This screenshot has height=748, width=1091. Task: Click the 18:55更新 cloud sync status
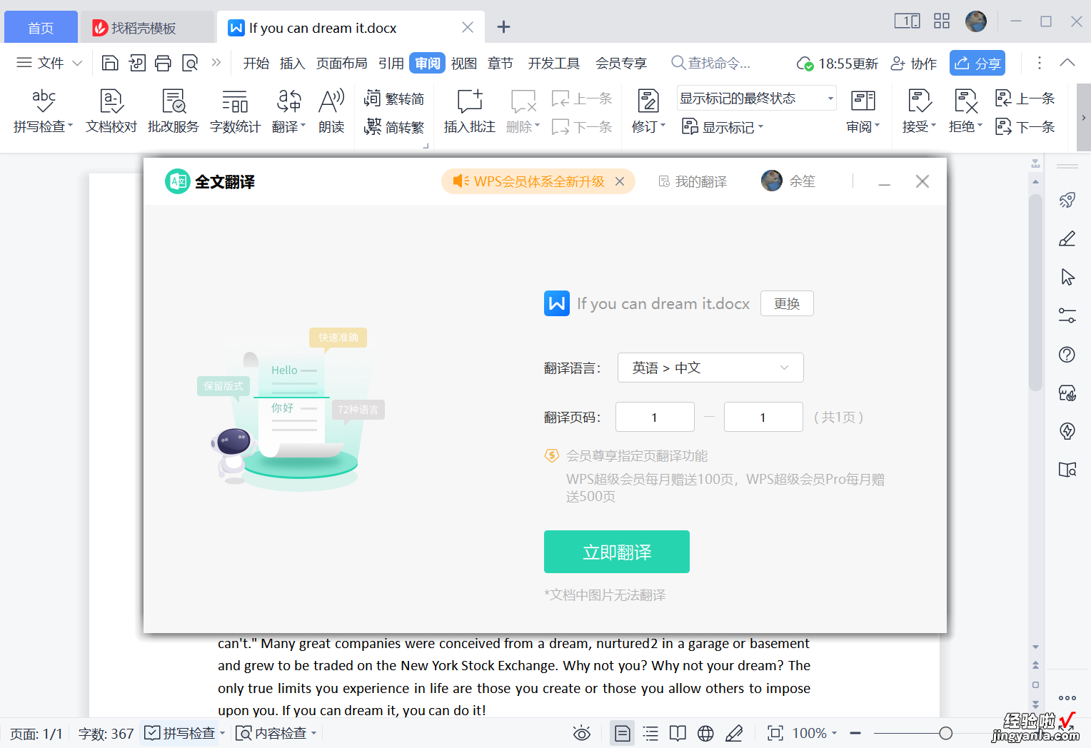[x=837, y=64]
